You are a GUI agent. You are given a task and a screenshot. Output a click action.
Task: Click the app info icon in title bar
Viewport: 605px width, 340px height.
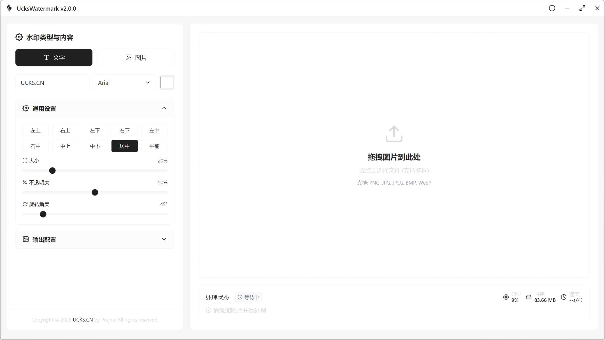click(x=552, y=8)
